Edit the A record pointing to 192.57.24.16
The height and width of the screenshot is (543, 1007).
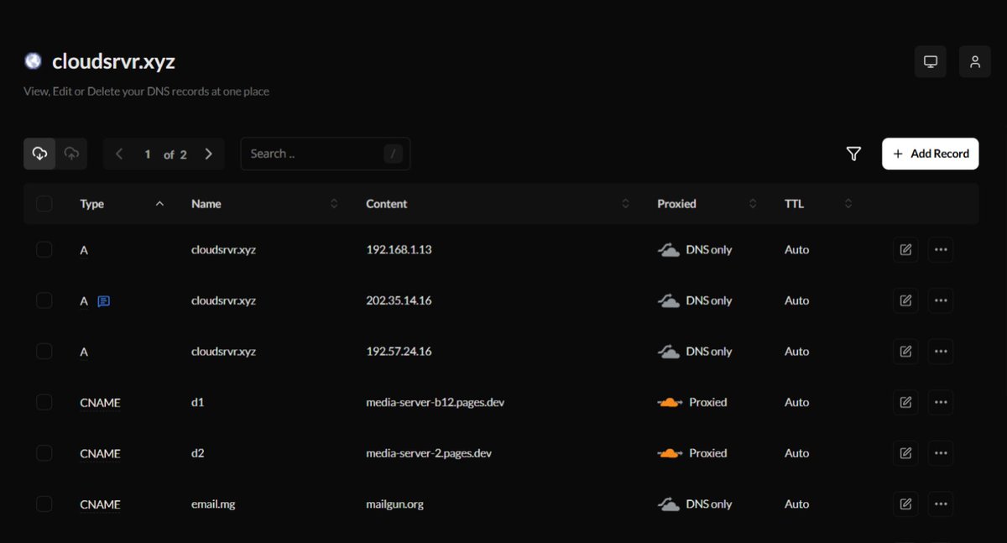[x=905, y=352]
